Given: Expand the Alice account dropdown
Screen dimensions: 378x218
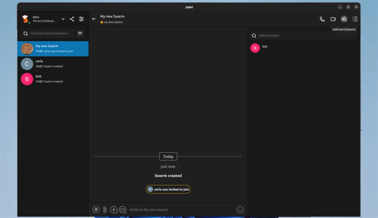Looking at the screenshot, I should [63, 19].
